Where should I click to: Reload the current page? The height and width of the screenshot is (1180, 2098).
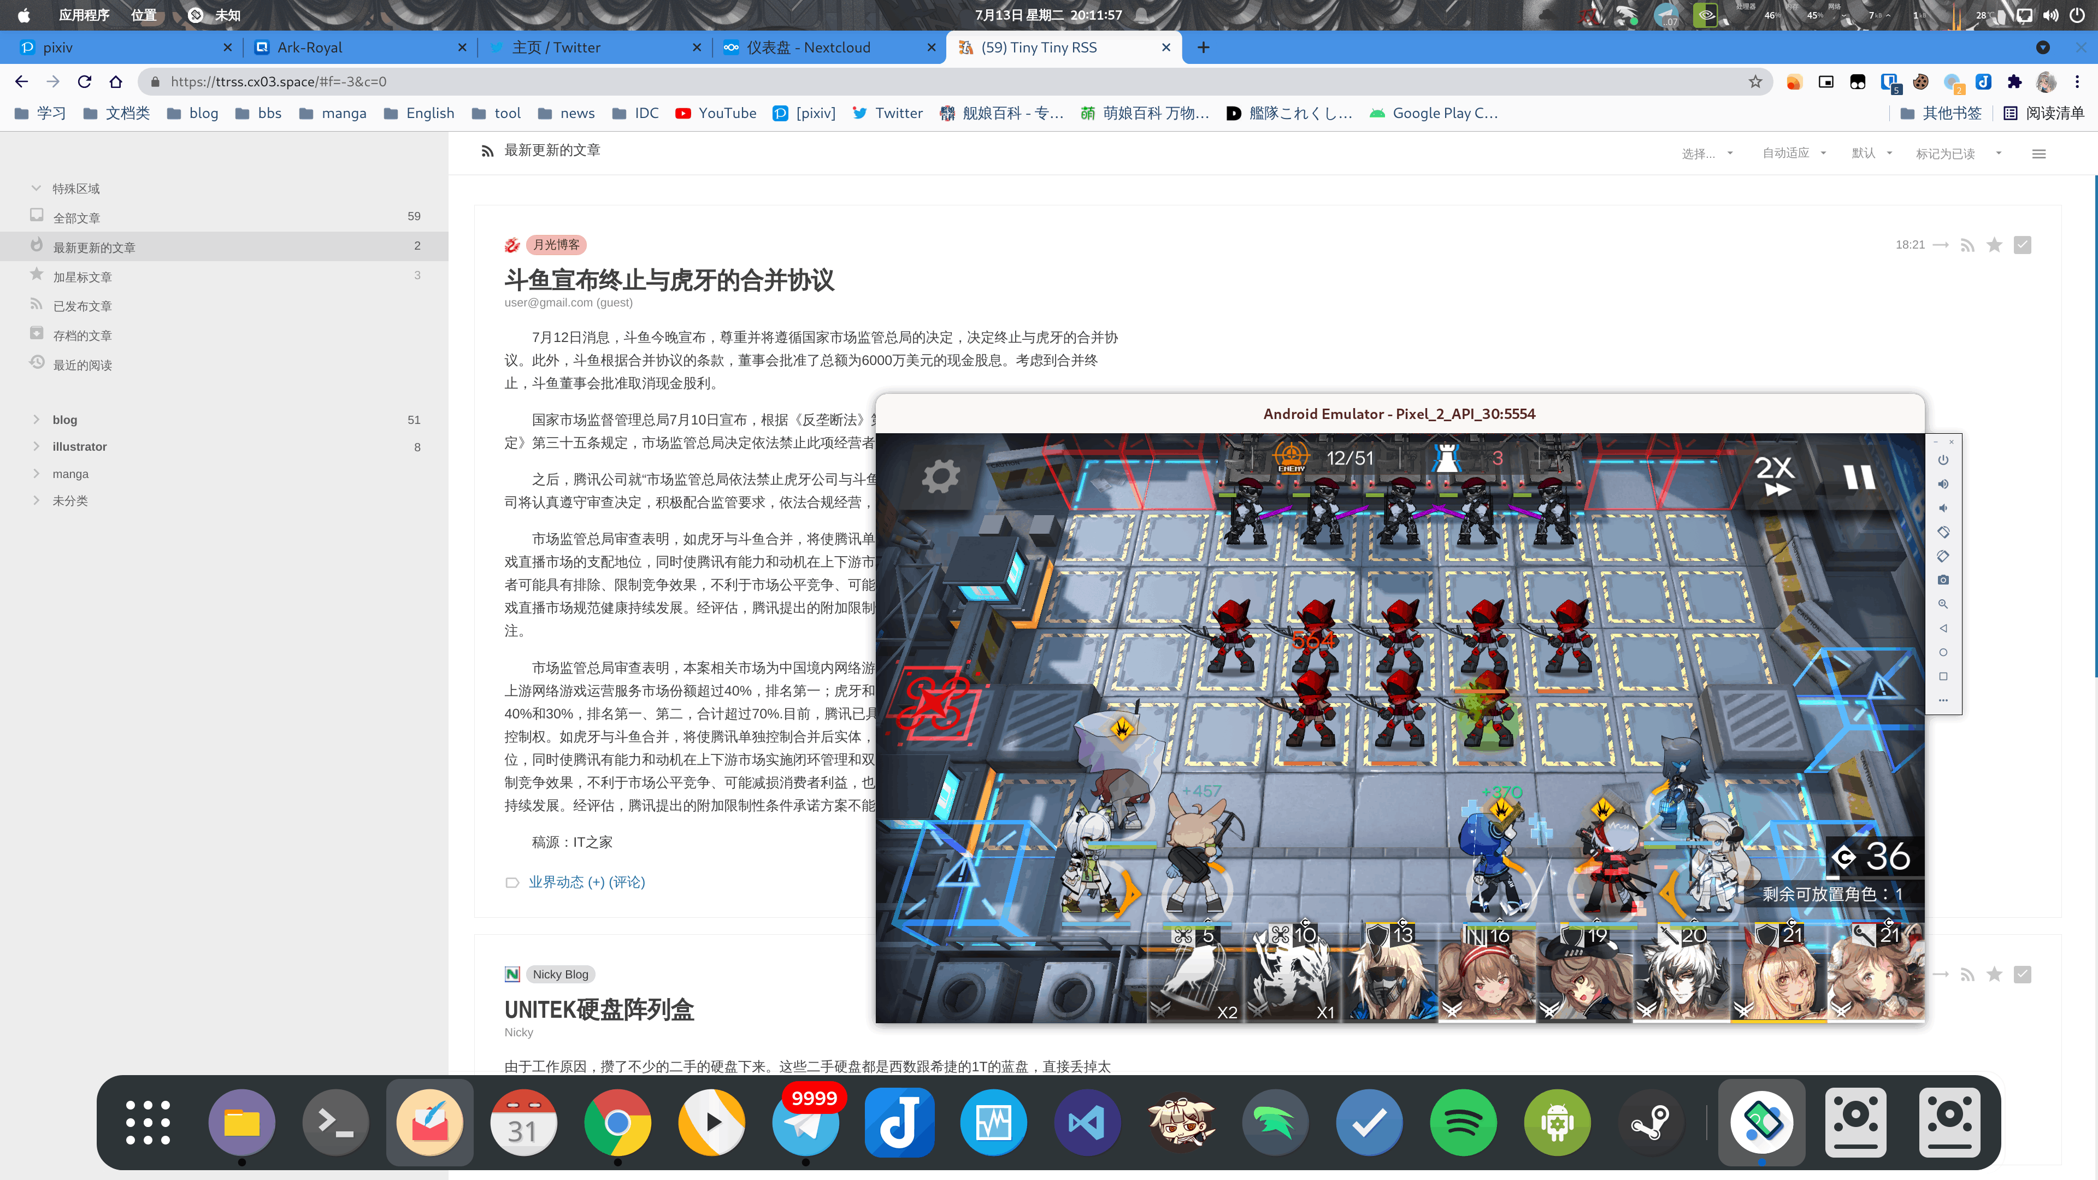click(85, 81)
